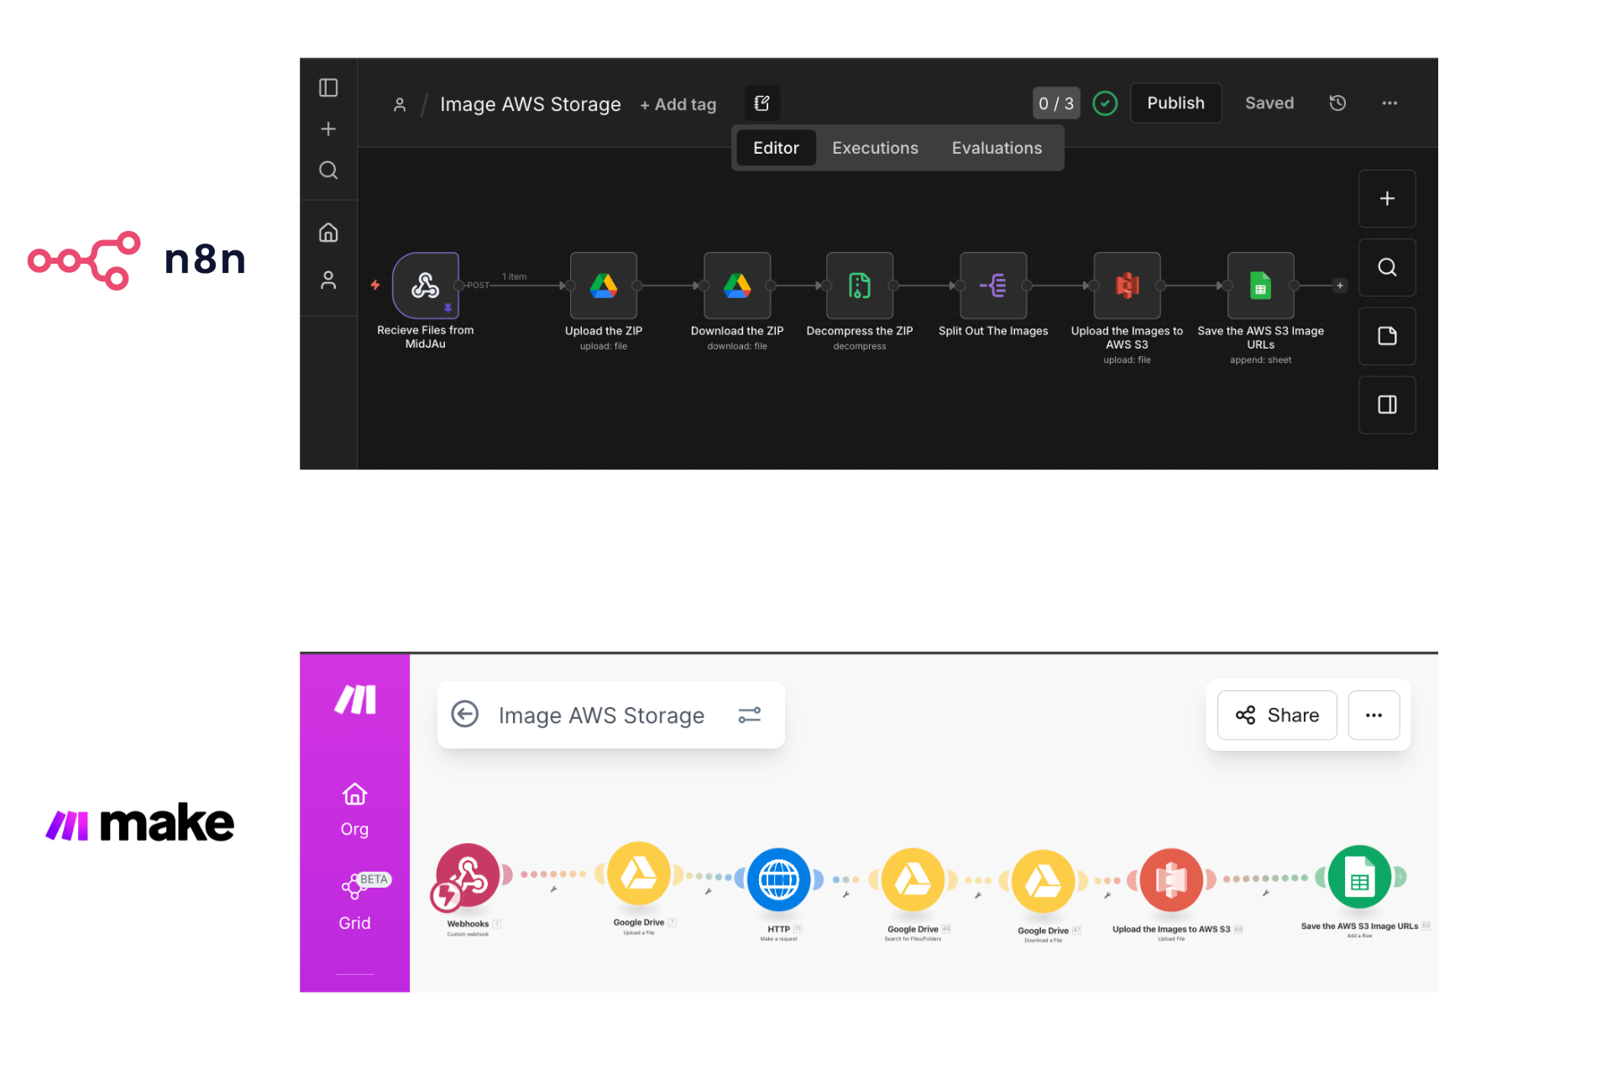Open scenario settings via the sliders control

pyautogui.click(x=750, y=715)
